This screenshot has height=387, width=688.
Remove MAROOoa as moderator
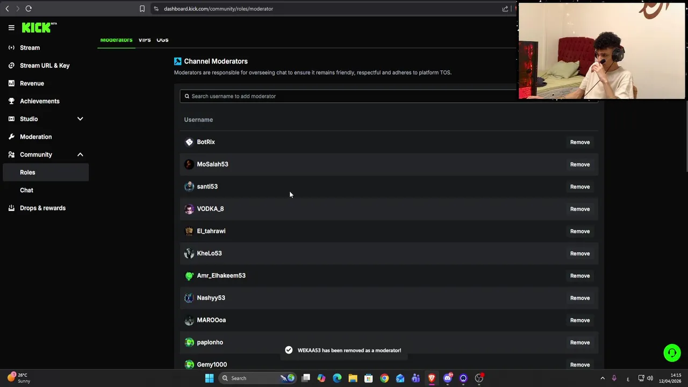pyautogui.click(x=580, y=320)
